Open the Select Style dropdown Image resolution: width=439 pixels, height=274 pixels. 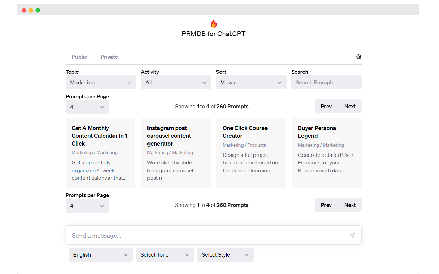(x=225, y=255)
